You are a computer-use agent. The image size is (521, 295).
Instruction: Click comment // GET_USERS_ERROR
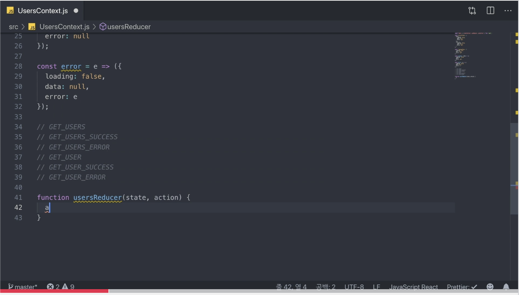[73, 147]
